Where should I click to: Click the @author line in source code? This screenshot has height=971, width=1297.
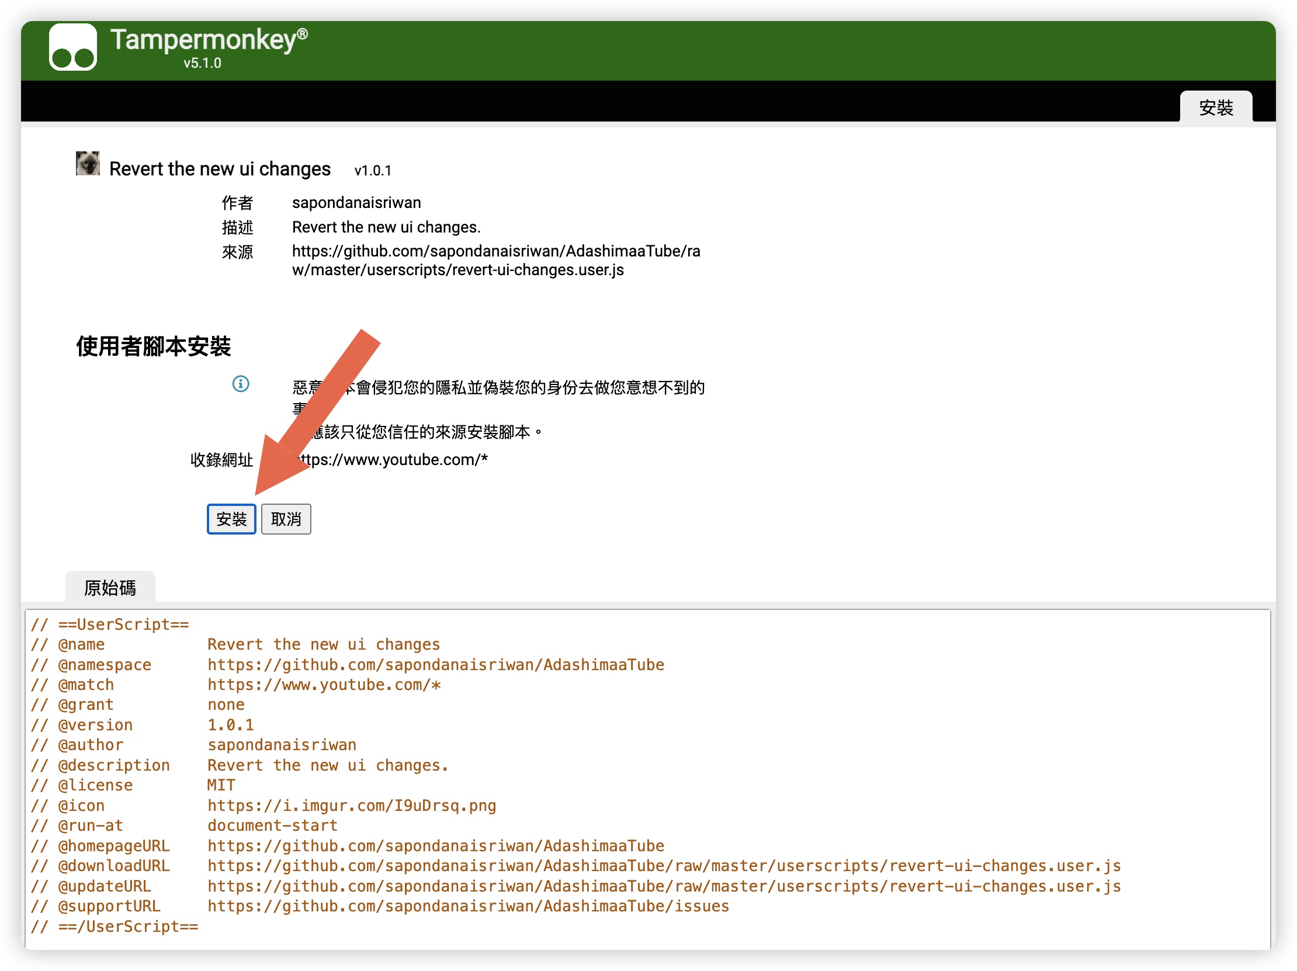pos(193,745)
